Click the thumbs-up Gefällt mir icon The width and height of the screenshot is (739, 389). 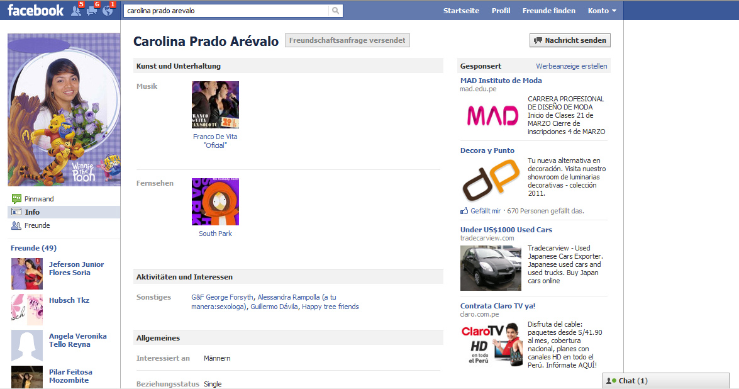tap(465, 211)
